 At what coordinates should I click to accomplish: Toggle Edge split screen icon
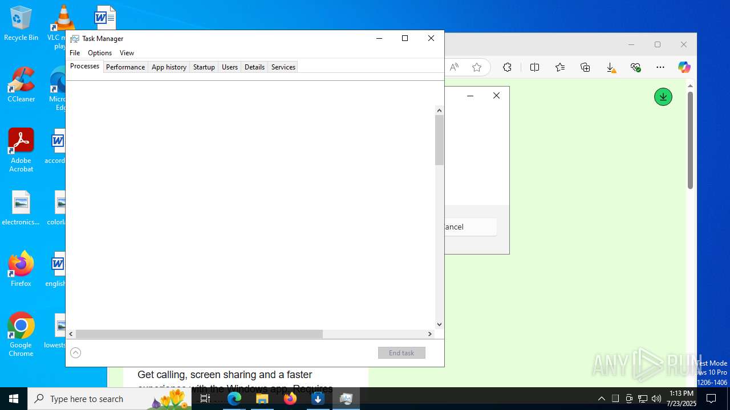pyautogui.click(x=534, y=67)
